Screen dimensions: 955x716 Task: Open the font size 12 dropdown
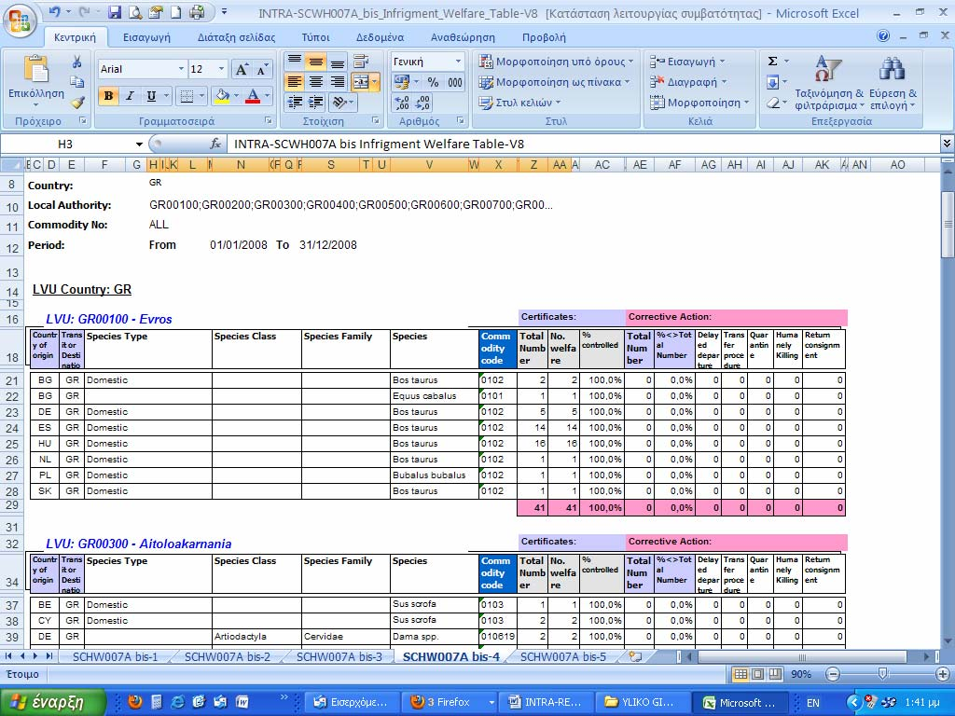tap(222, 69)
